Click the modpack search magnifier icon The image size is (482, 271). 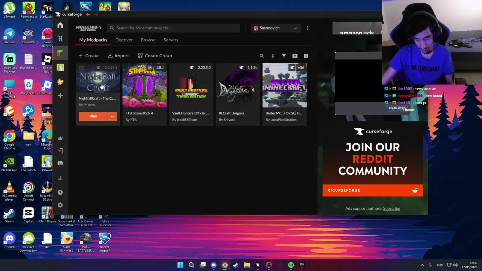(262, 56)
